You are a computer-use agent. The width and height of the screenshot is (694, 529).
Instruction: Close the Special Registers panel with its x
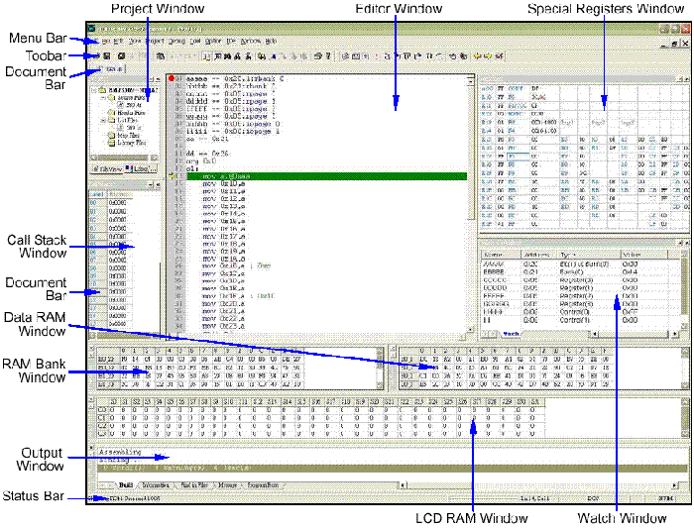coord(687,79)
